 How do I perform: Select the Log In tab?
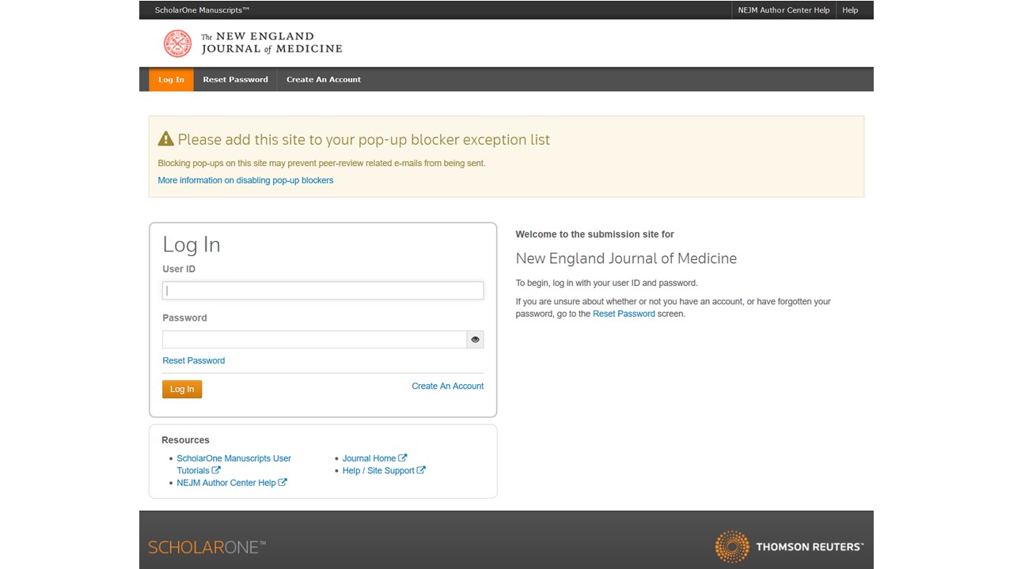171,80
